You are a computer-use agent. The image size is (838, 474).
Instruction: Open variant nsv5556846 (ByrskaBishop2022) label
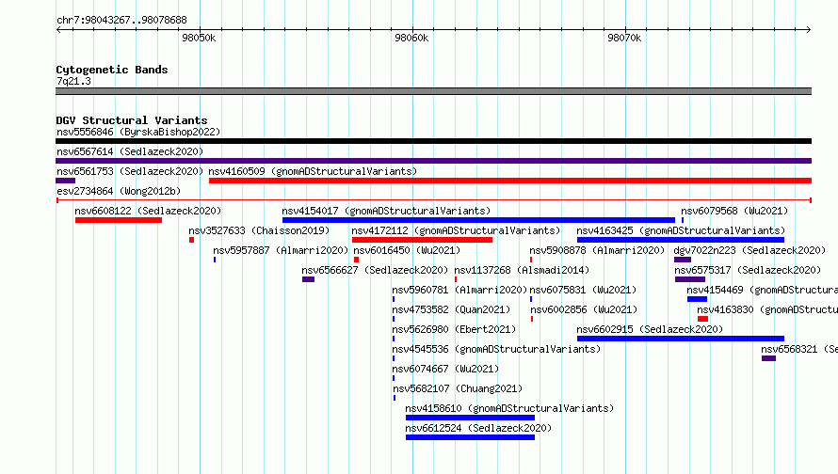pyautogui.click(x=138, y=132)
